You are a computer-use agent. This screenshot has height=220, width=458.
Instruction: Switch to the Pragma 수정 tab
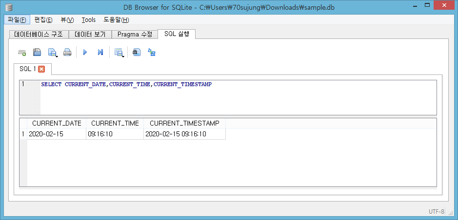click(135, 35)
